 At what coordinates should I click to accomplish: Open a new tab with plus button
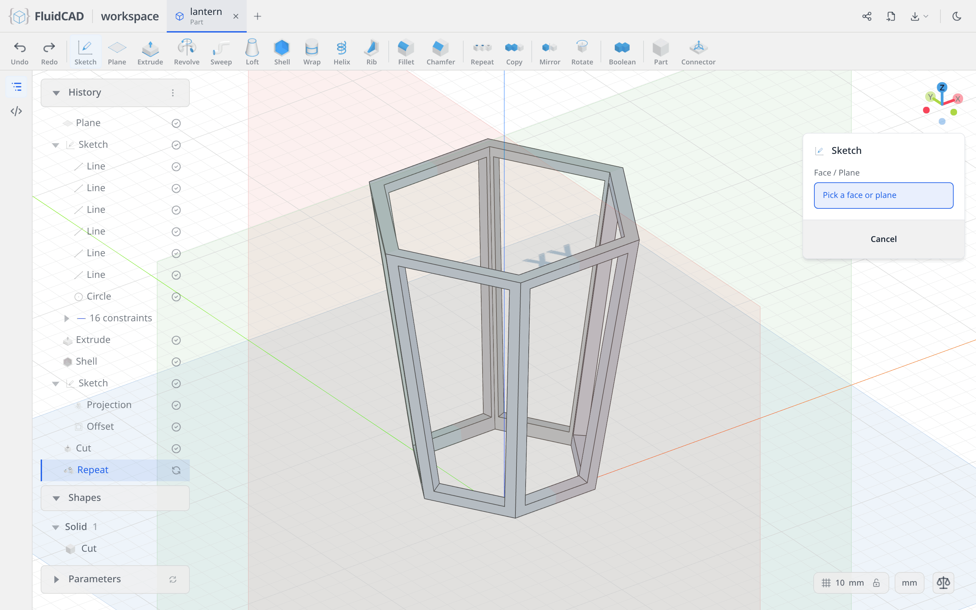point(257,16)
